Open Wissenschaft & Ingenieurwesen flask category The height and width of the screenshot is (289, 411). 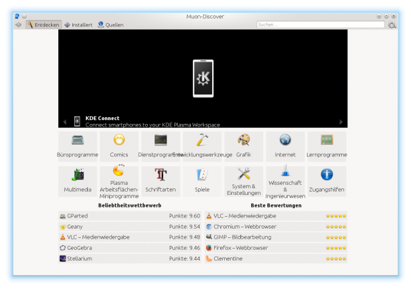(285, 182)
